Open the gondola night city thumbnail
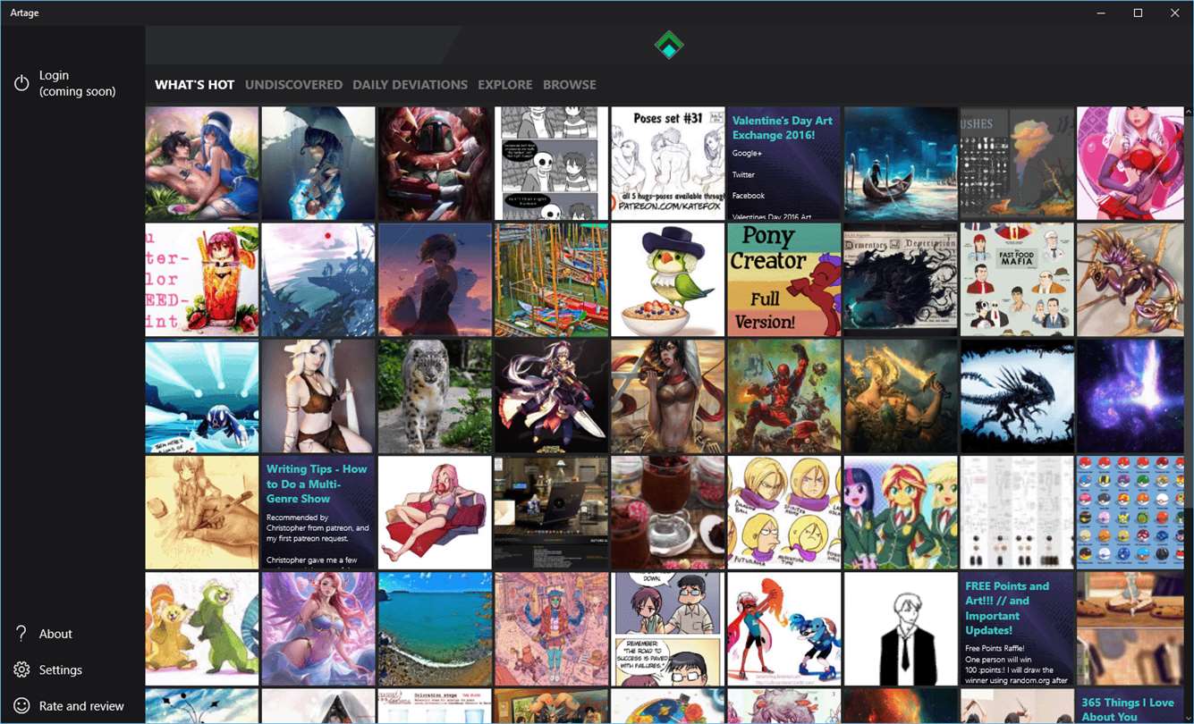 (901, 164)
